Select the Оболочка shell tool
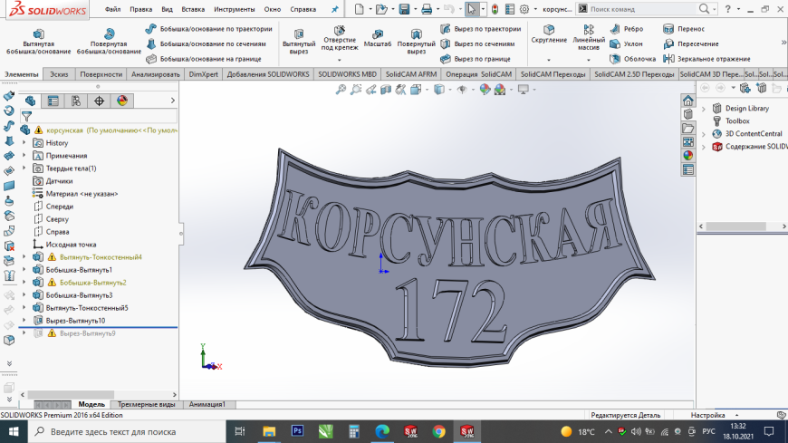The width and height of the screenshot is (788, 443). tap(633, 59)
